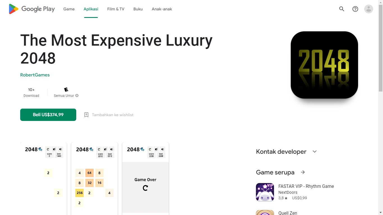
Task: Click the page vertical scrollbar
Action: (x=380, y=56)
